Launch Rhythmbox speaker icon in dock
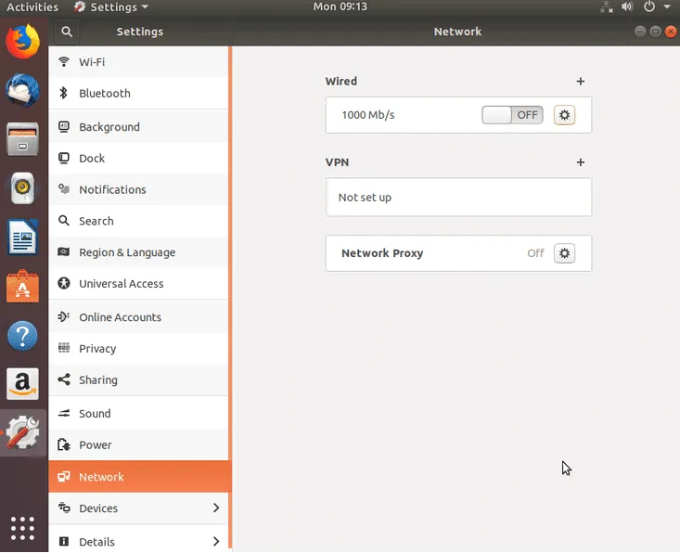 22,188
